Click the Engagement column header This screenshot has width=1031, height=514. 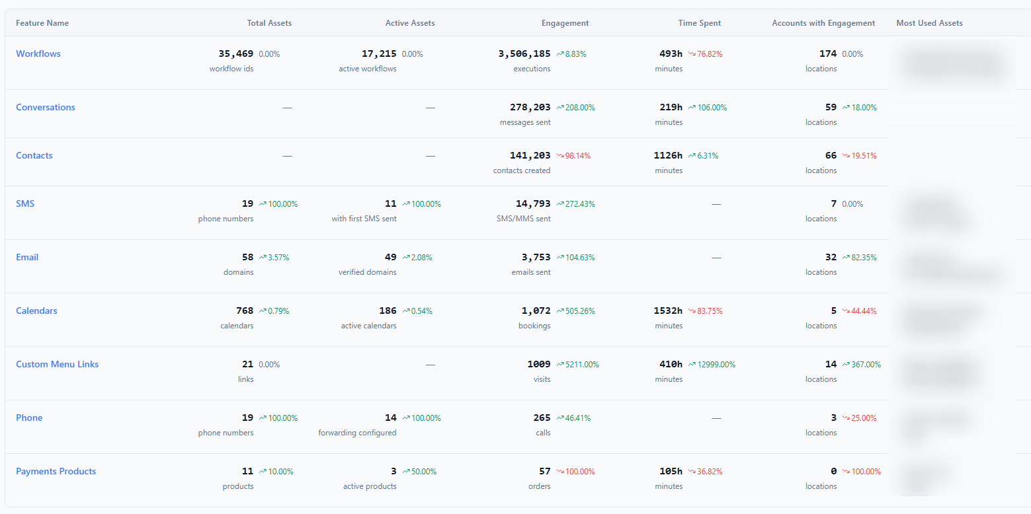point(565,23)
